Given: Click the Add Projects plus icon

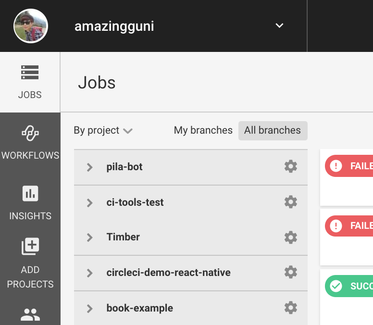Looking at the screenshot, I should tap(30, 246).
